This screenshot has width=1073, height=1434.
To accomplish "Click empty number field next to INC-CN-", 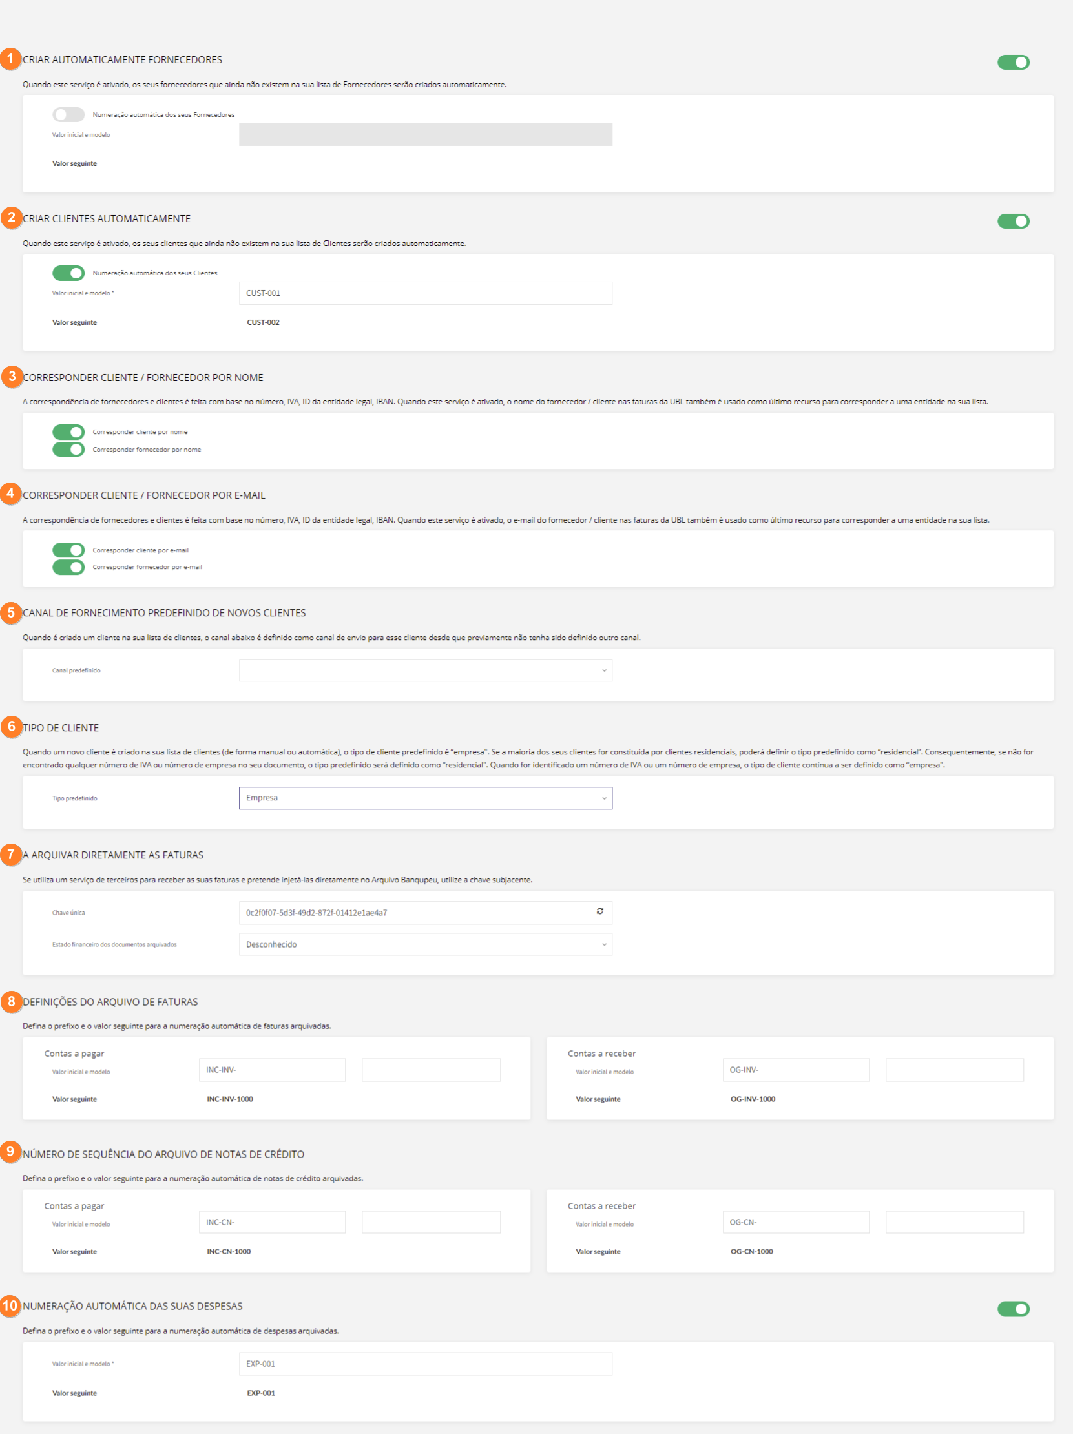I will pyautogui.click(x=431, y=1222).
